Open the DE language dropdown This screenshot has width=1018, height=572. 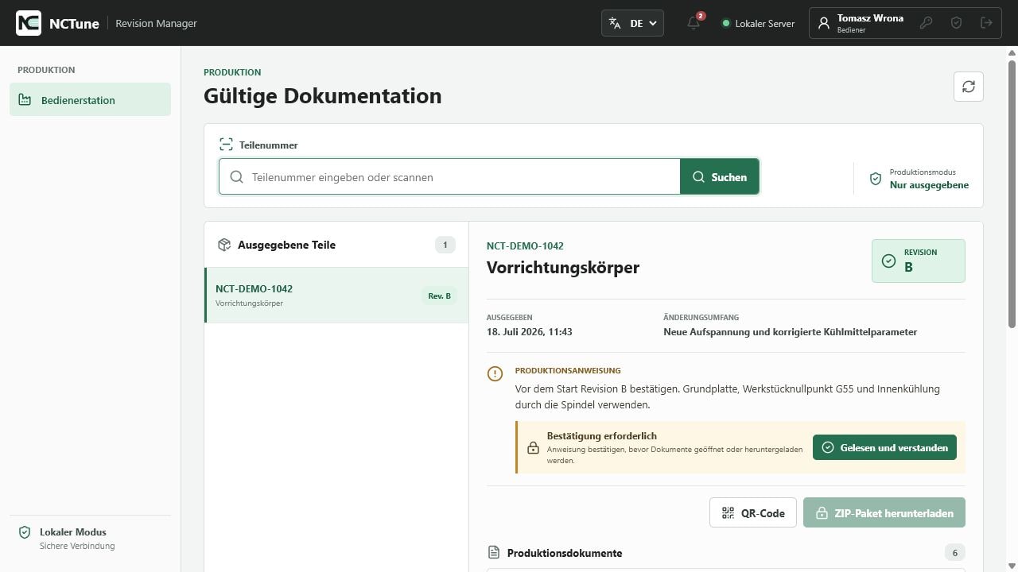(632, 23)
